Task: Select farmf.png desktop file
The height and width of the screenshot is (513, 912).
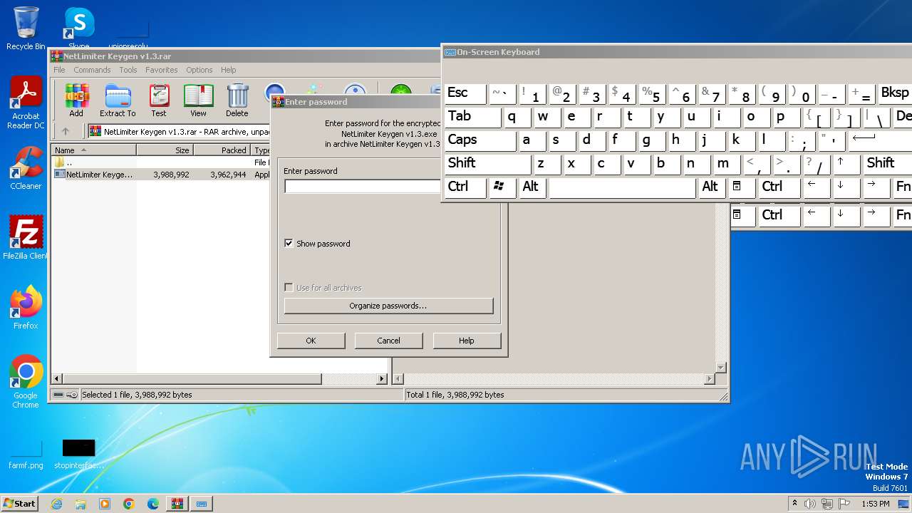Action: pos(26,455)
